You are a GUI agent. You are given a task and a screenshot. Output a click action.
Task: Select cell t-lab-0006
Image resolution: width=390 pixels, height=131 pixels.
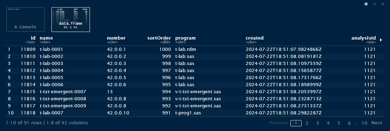tap(52, 85)
